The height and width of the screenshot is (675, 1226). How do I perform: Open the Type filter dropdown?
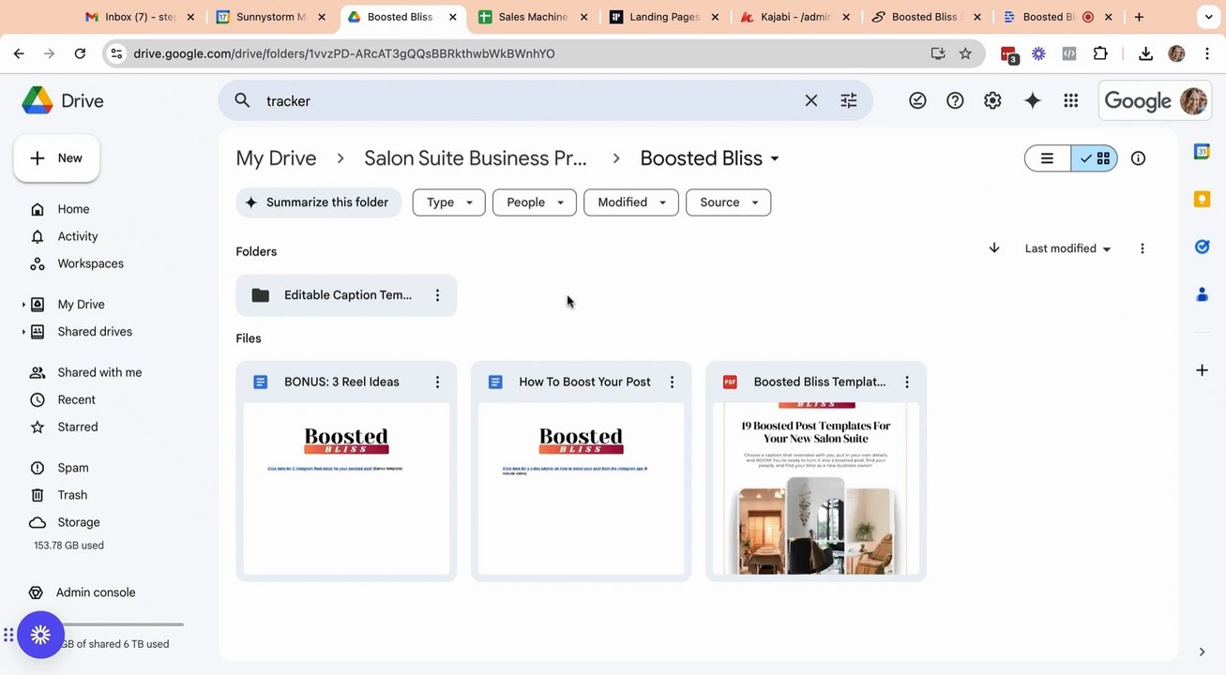click(449, 202)
